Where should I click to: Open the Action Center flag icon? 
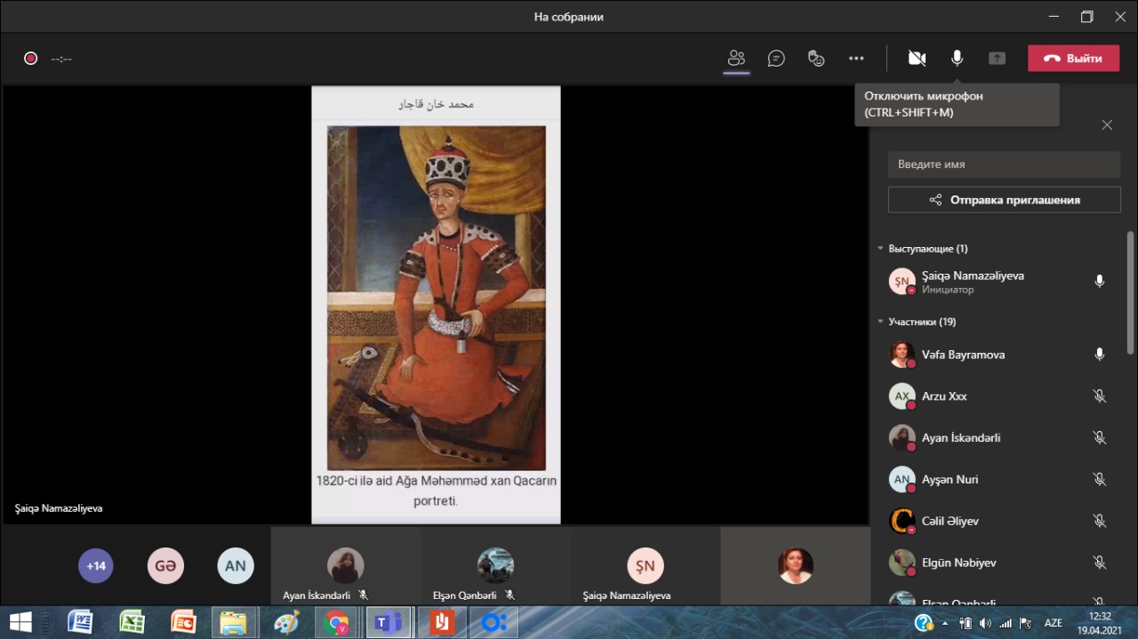(1027, 622)
